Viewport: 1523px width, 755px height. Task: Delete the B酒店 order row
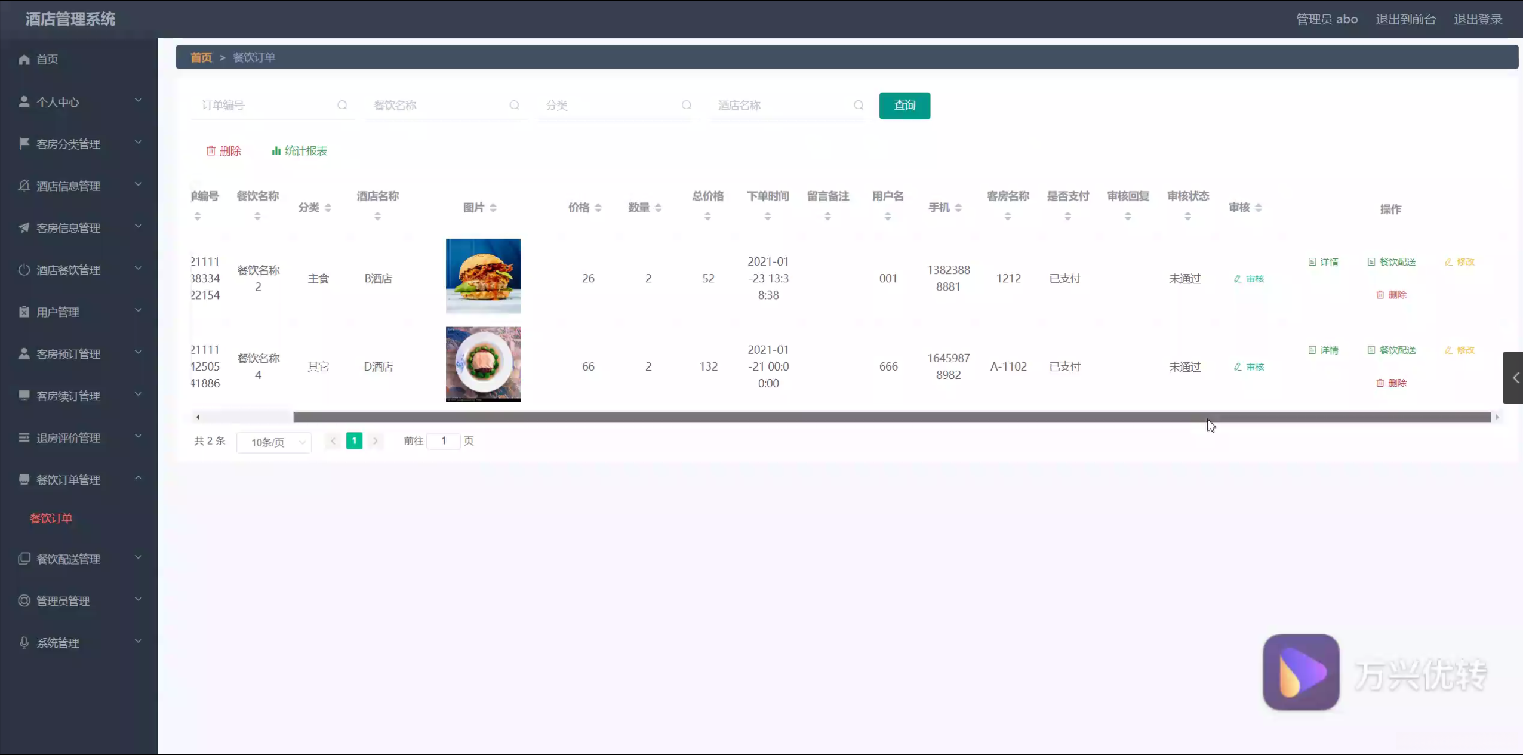(1391, 295)
